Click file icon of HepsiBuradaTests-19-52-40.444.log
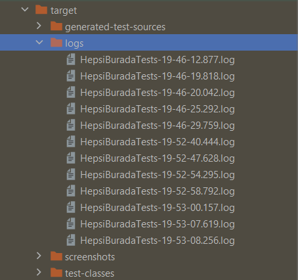 click(71, 142)
